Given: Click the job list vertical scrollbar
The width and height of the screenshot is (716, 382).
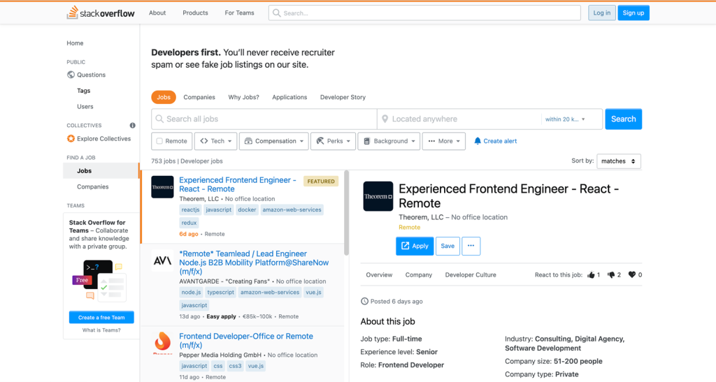Looking at the screenshot, I should click(347, 212).
